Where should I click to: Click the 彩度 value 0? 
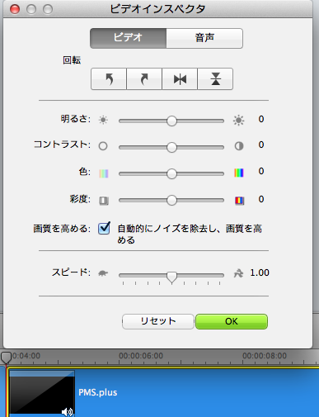261,199
